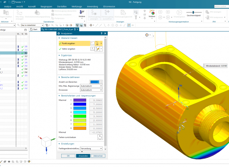229x167 pixels.
Task: Open Anwendung menu
Action: 92,6
